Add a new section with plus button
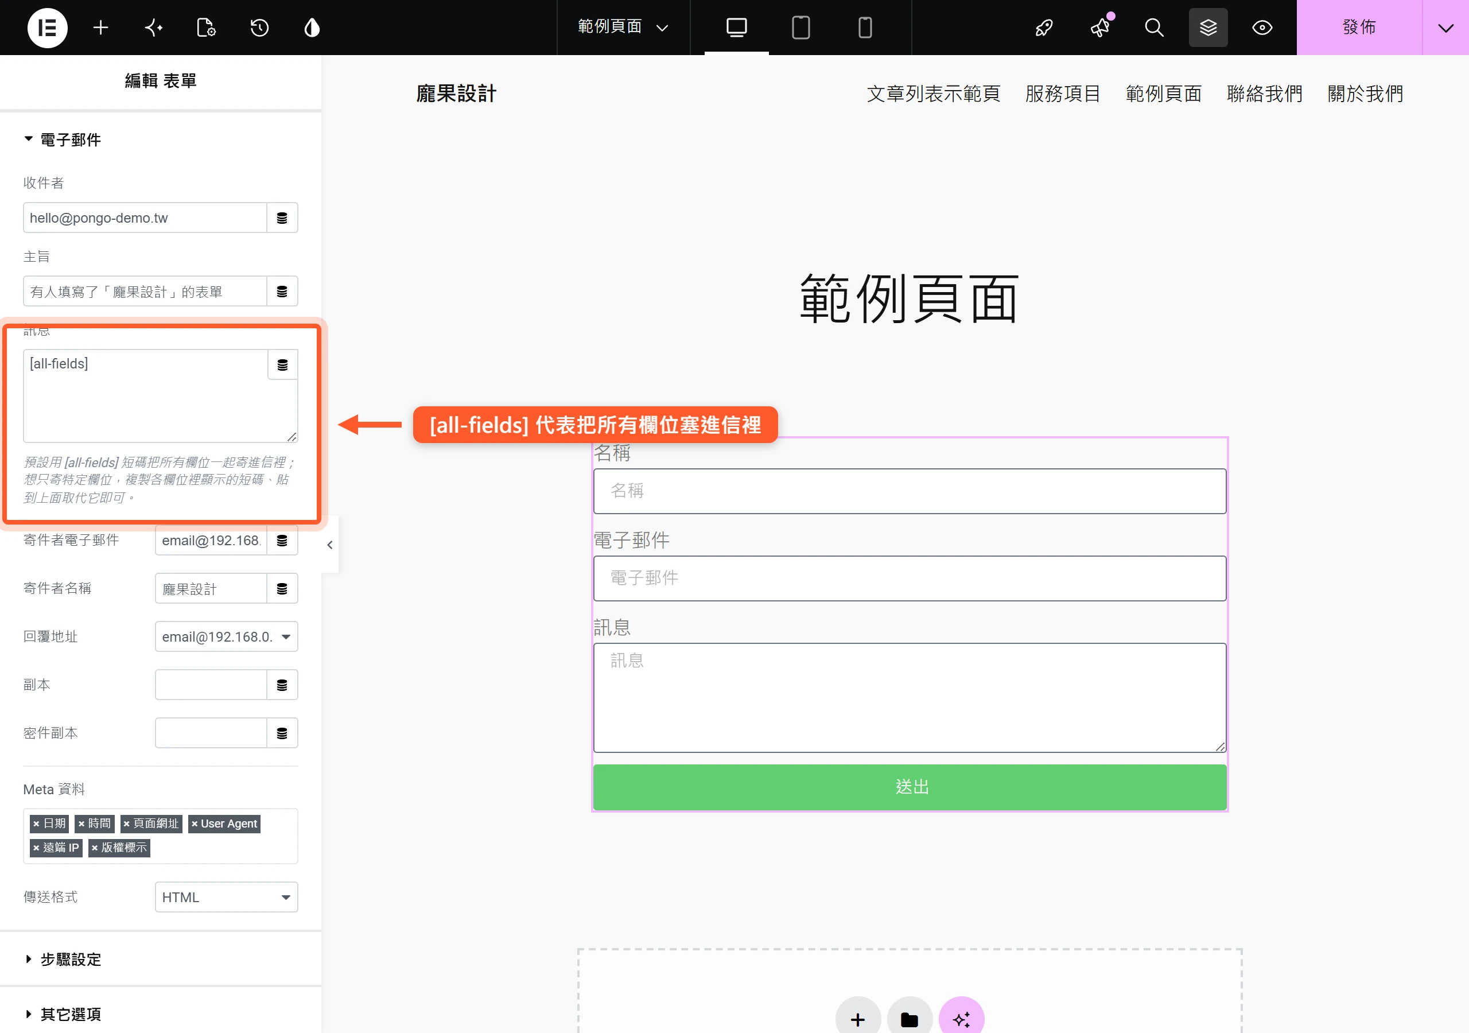This screenshot has width=1469, height=1033. point(858,1018)
